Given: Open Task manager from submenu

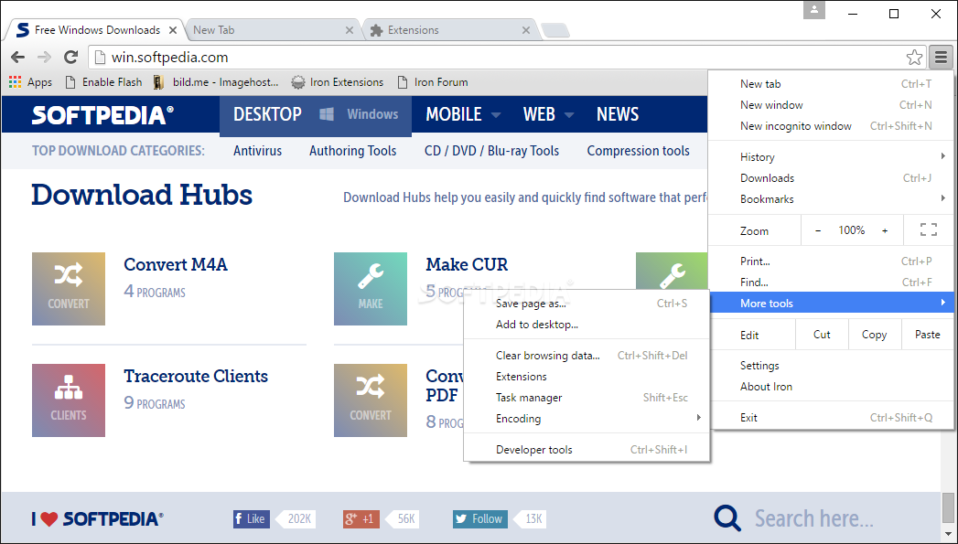Looking at the screenshot, I should click(x=587, y=398).
